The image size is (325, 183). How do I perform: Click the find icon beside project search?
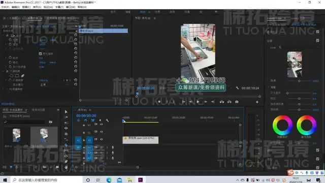click(51, 122)
